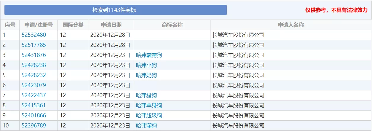Open application number 52422437
Viewport: 372px width, 131px height.
pos(34,95)
